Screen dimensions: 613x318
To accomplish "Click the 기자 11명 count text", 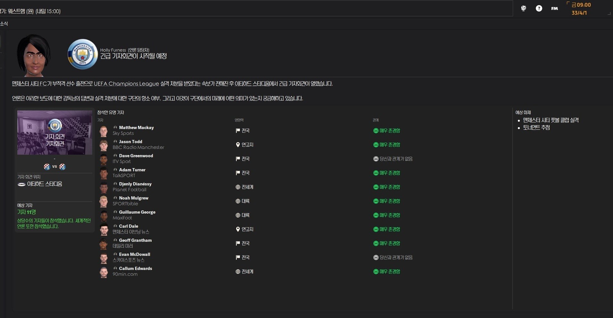I will [27, 212].
